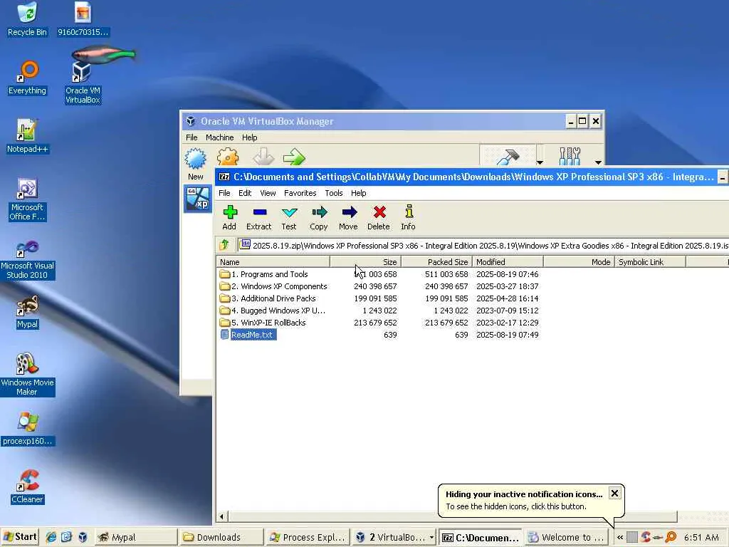The width and height of the screenshot is (729, 547).
Task: Switch to Process Explorer taskbar button
Action: click(x=308, y=537)
